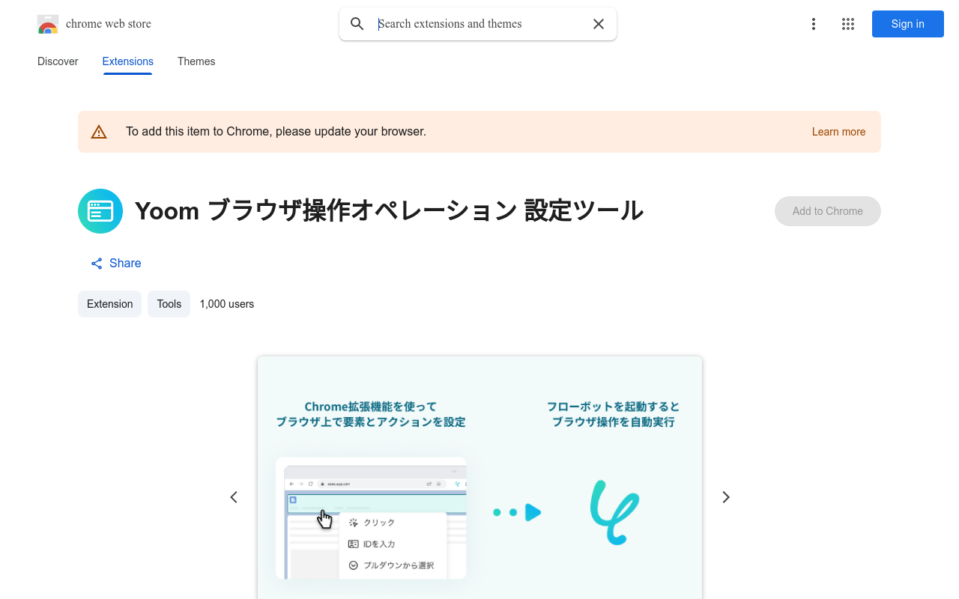Open the Discover page
This screenshot has width=959, height=599.
tap(57, 61)
